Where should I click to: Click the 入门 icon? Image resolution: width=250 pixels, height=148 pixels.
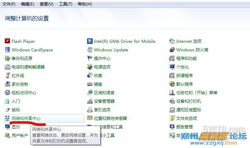(x=7, y=101)
